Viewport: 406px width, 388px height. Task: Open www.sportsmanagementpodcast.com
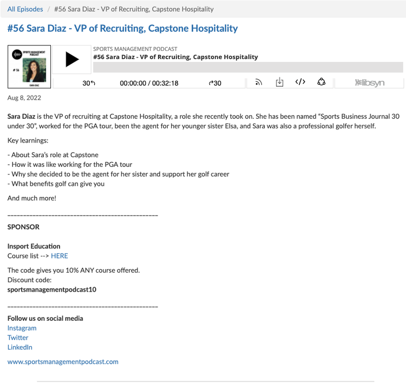63,362
